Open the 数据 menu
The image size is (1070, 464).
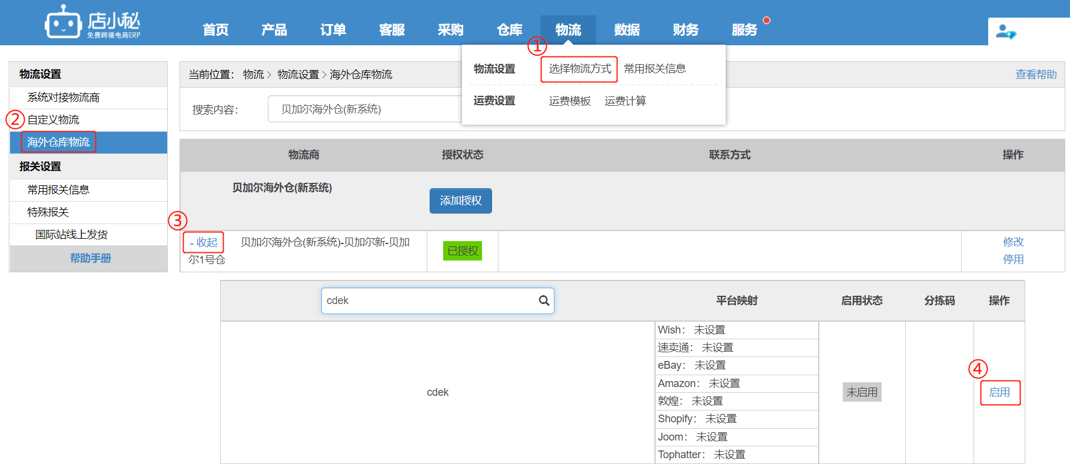coord(627,30)
